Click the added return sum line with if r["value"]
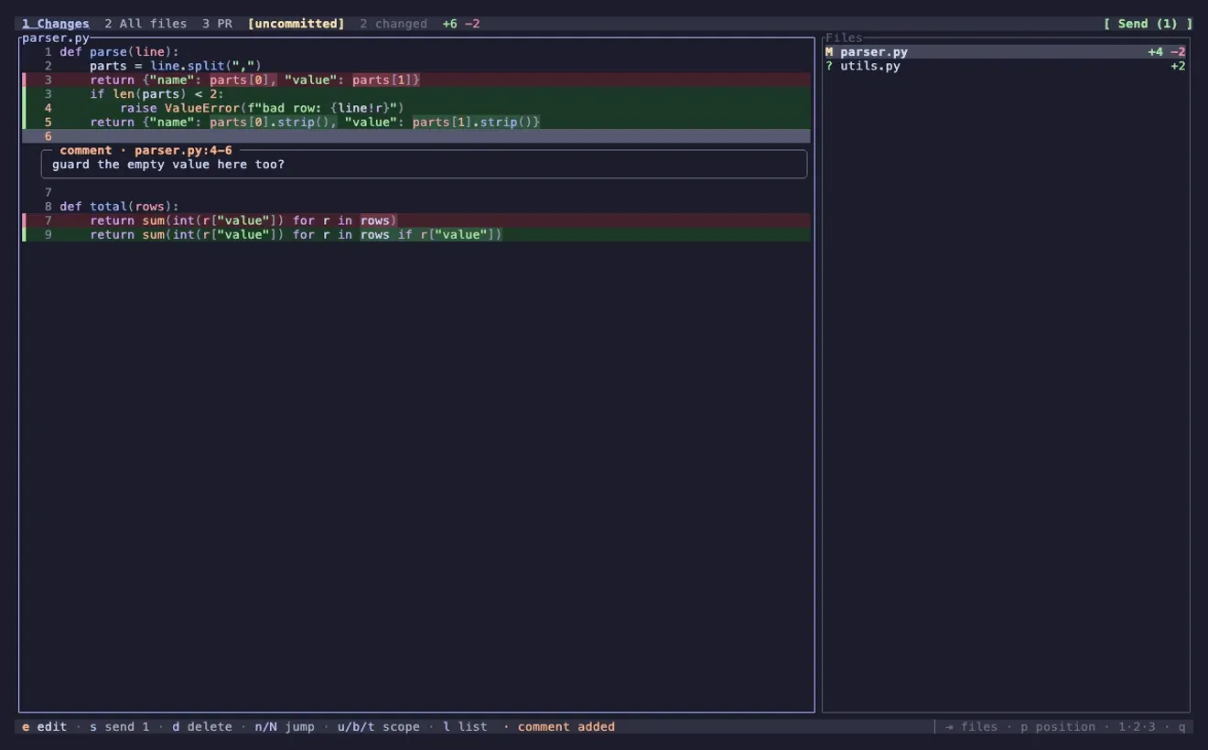The image size is (1208, 750). (416, 234)
